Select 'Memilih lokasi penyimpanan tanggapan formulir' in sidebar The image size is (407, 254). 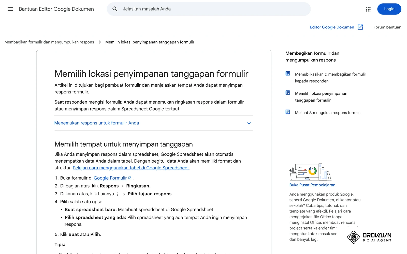[321, 97]
